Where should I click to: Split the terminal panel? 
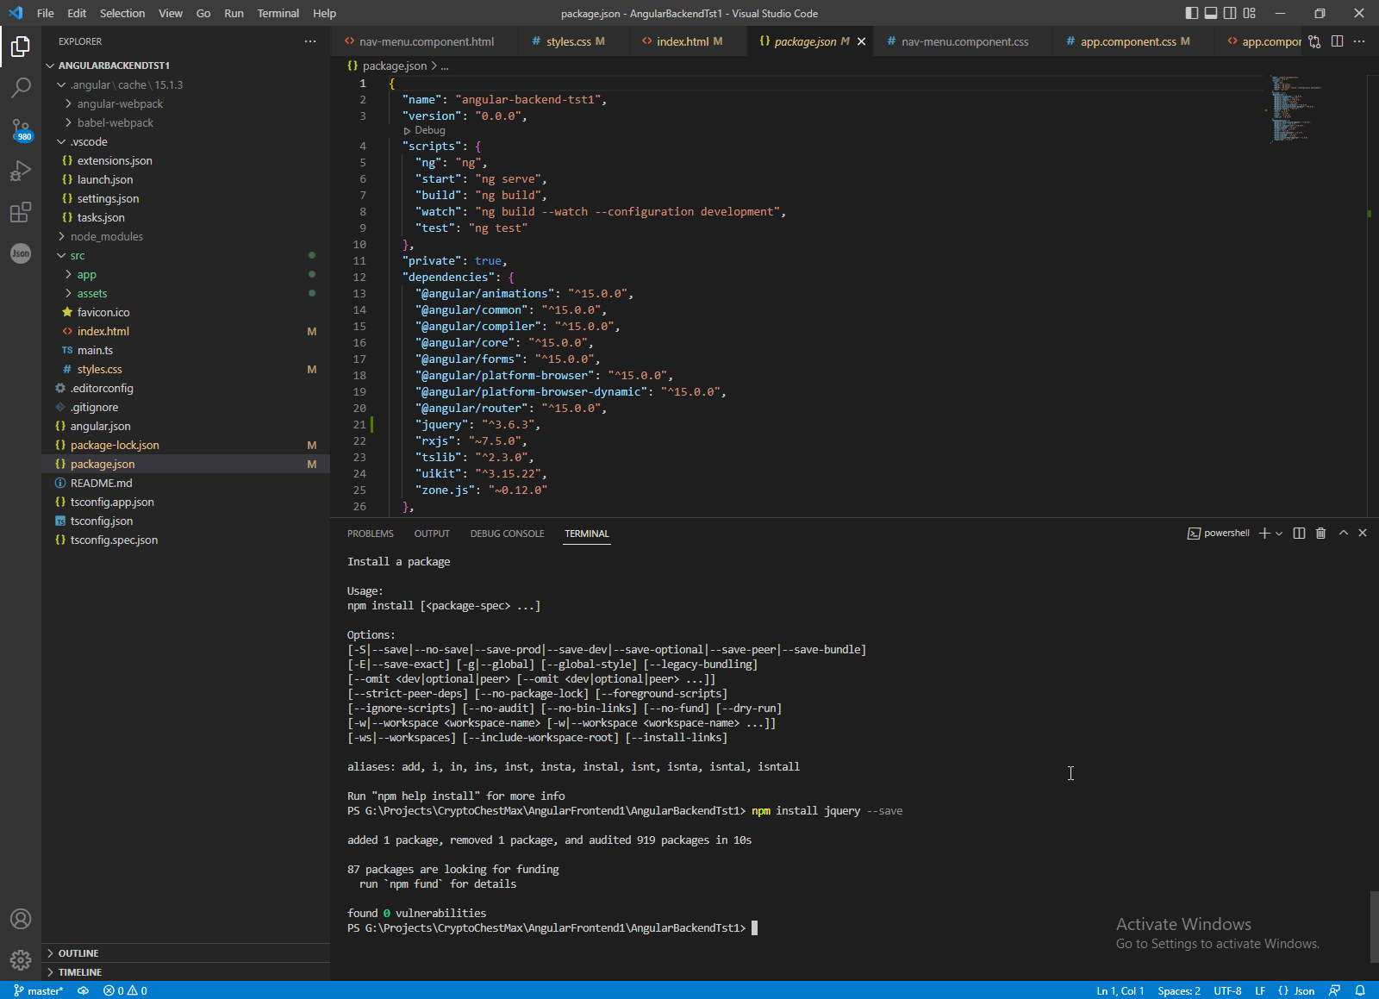click(1299, 534)
